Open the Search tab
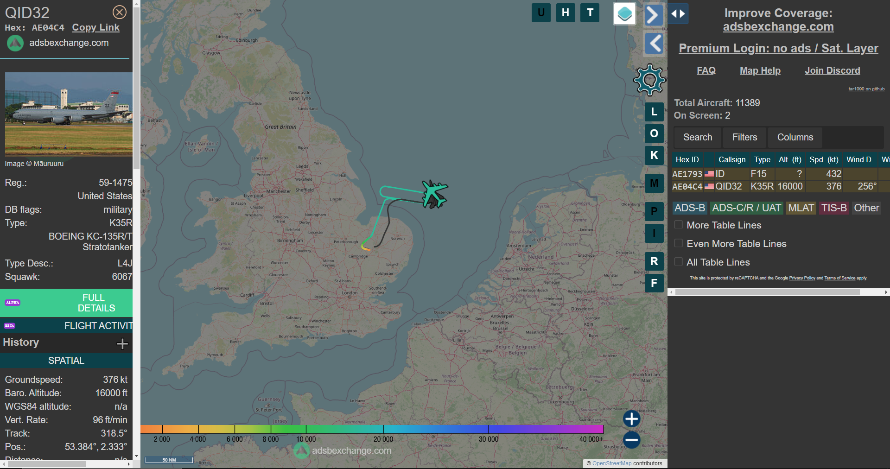The image size is (890, 469). point(698,137)
